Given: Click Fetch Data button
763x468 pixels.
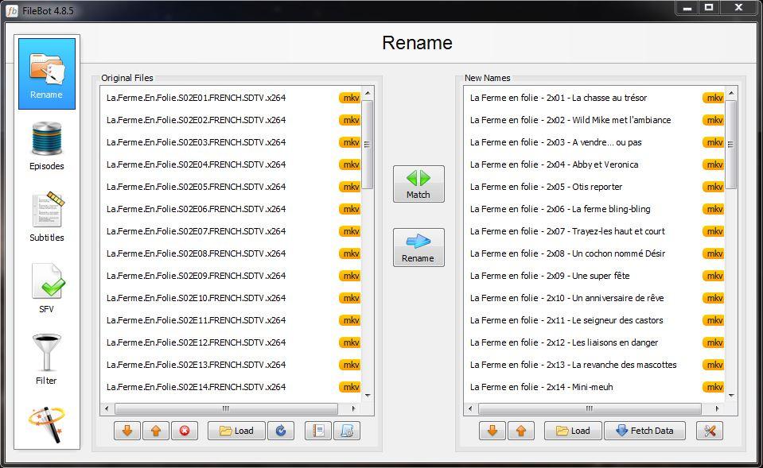Looking at the screenshot, I should 644,431.
